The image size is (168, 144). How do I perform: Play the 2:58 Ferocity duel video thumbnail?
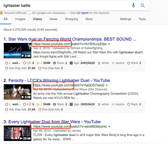(18, 92)
